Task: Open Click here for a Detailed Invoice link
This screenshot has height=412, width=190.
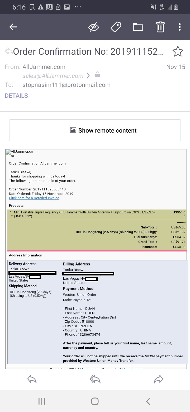Action: pyautogui.click(x=34, y=198)
